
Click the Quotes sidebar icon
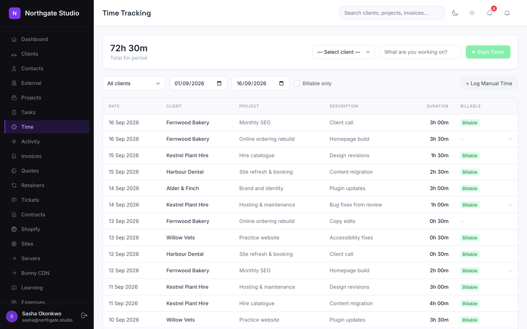click(14, 171)
